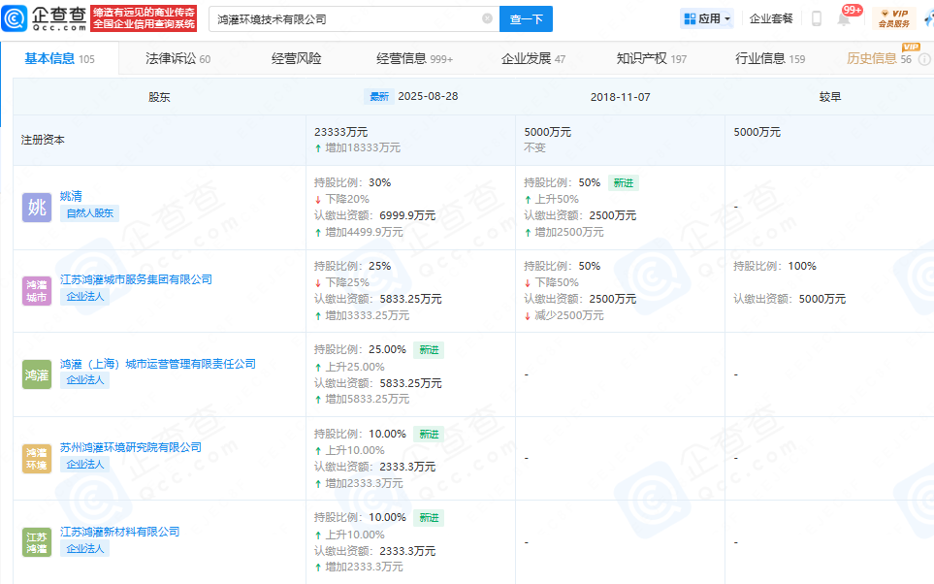Open shareholder 姚清 profile link

[x=71, y=196]
